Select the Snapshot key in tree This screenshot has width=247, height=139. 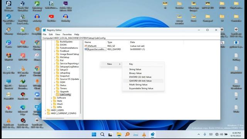pyautogui.click(x=64, y=76)
